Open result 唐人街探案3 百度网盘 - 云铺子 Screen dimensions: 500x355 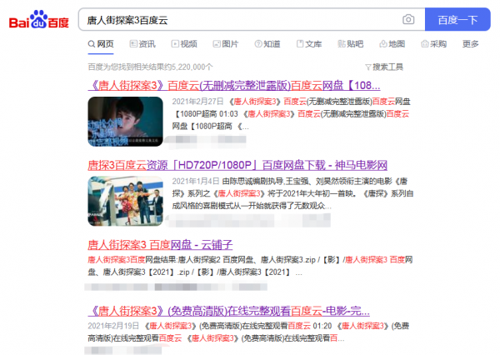(x=160, y=245)
